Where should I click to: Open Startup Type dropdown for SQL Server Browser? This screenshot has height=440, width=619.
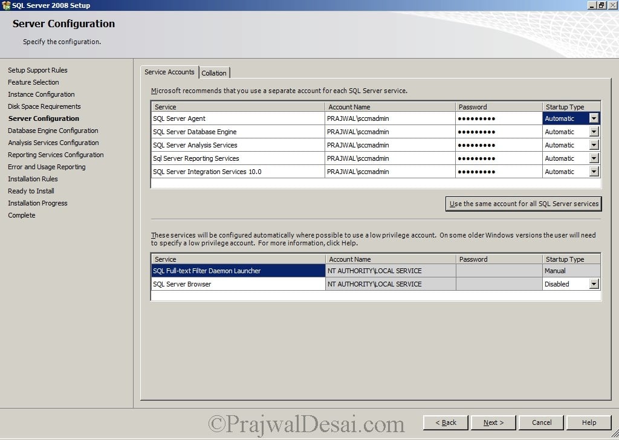point(594,283)
